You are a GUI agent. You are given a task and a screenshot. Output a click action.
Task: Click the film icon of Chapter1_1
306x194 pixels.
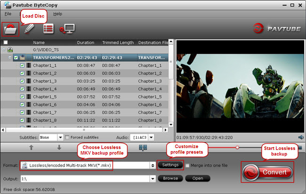coord(29,65)
